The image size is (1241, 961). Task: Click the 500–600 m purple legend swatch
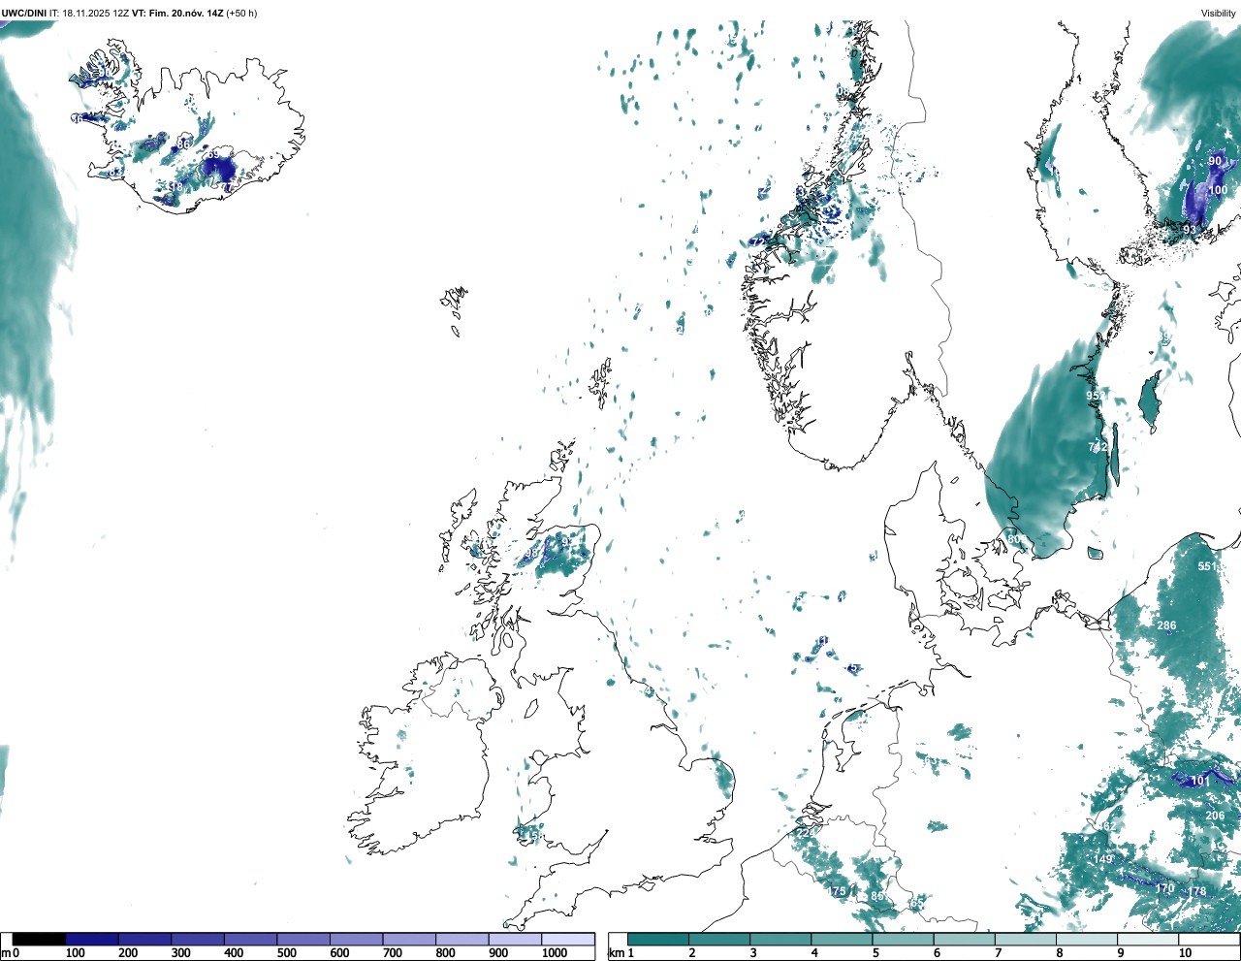303,939
